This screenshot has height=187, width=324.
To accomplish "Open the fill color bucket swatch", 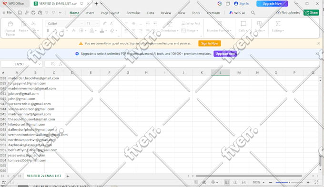I will (92, 30).
